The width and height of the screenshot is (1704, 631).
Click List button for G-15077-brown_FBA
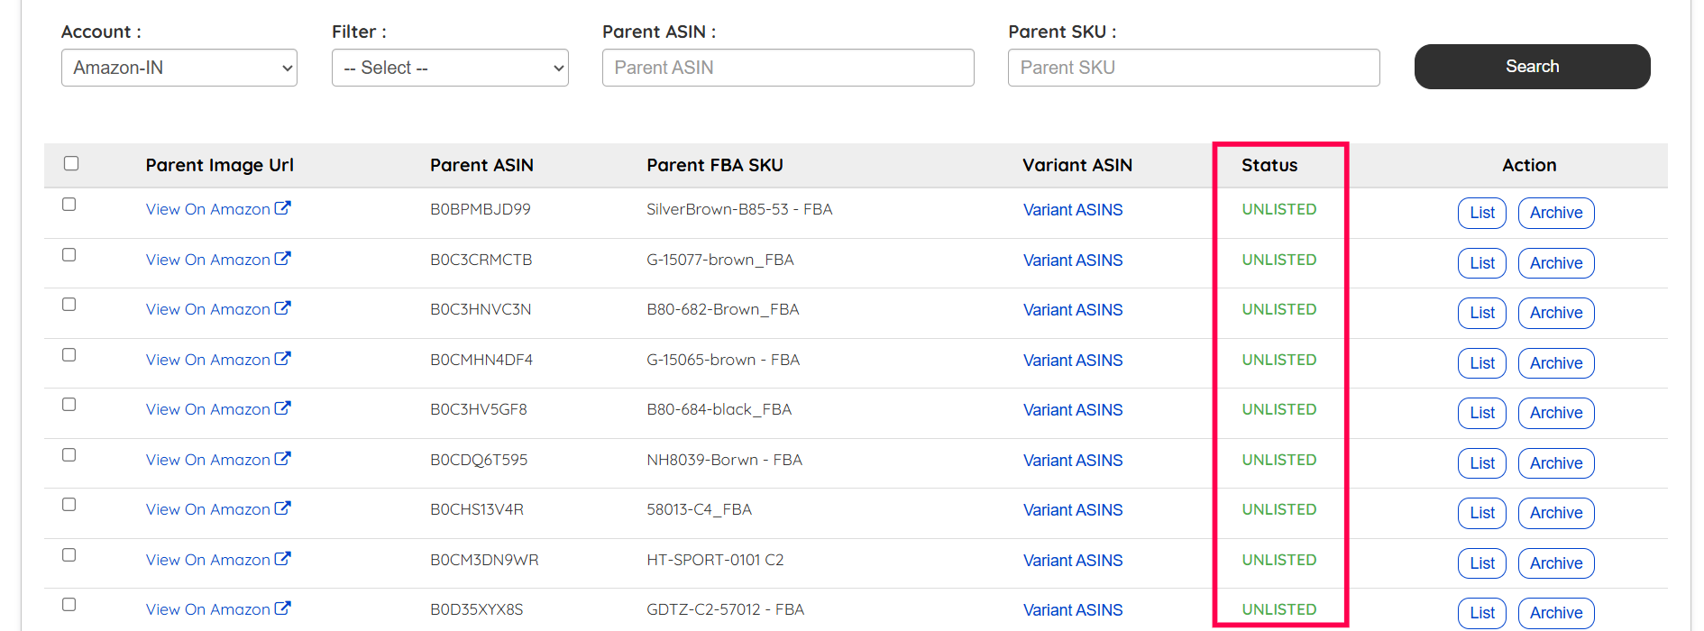click(x=1481, y=263)
